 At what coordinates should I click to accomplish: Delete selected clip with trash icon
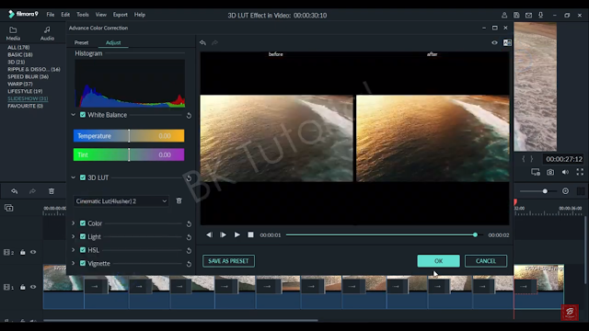click(52, 191)
